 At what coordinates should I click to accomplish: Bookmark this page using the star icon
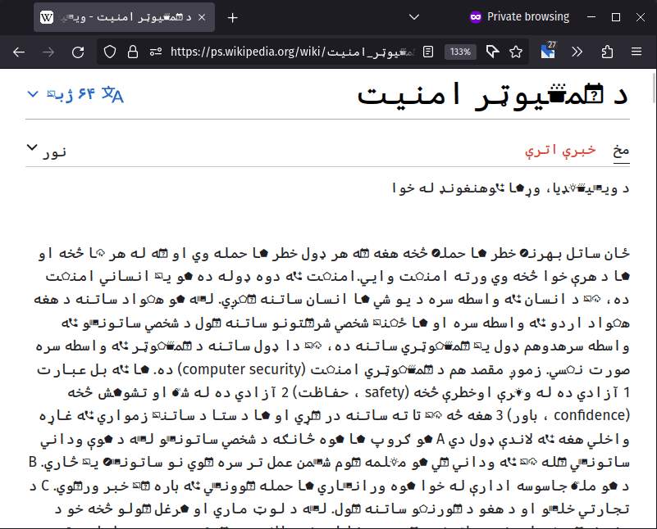pyautogui.click(x=515, y=52)
